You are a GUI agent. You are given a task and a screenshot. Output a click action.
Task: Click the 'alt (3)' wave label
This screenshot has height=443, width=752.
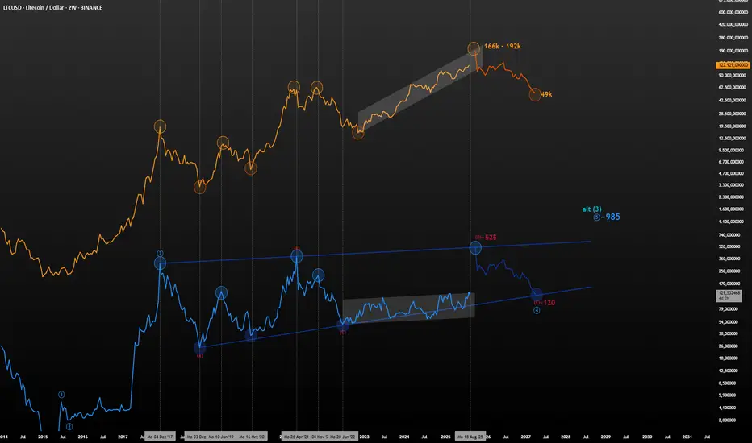click(591, 209)
